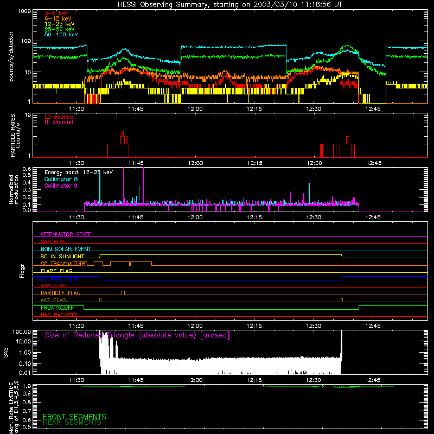Click the 'Energy band: 12-25 keV' caption
The height and width of the screenshot is (434, 434).
coord(79,173)
